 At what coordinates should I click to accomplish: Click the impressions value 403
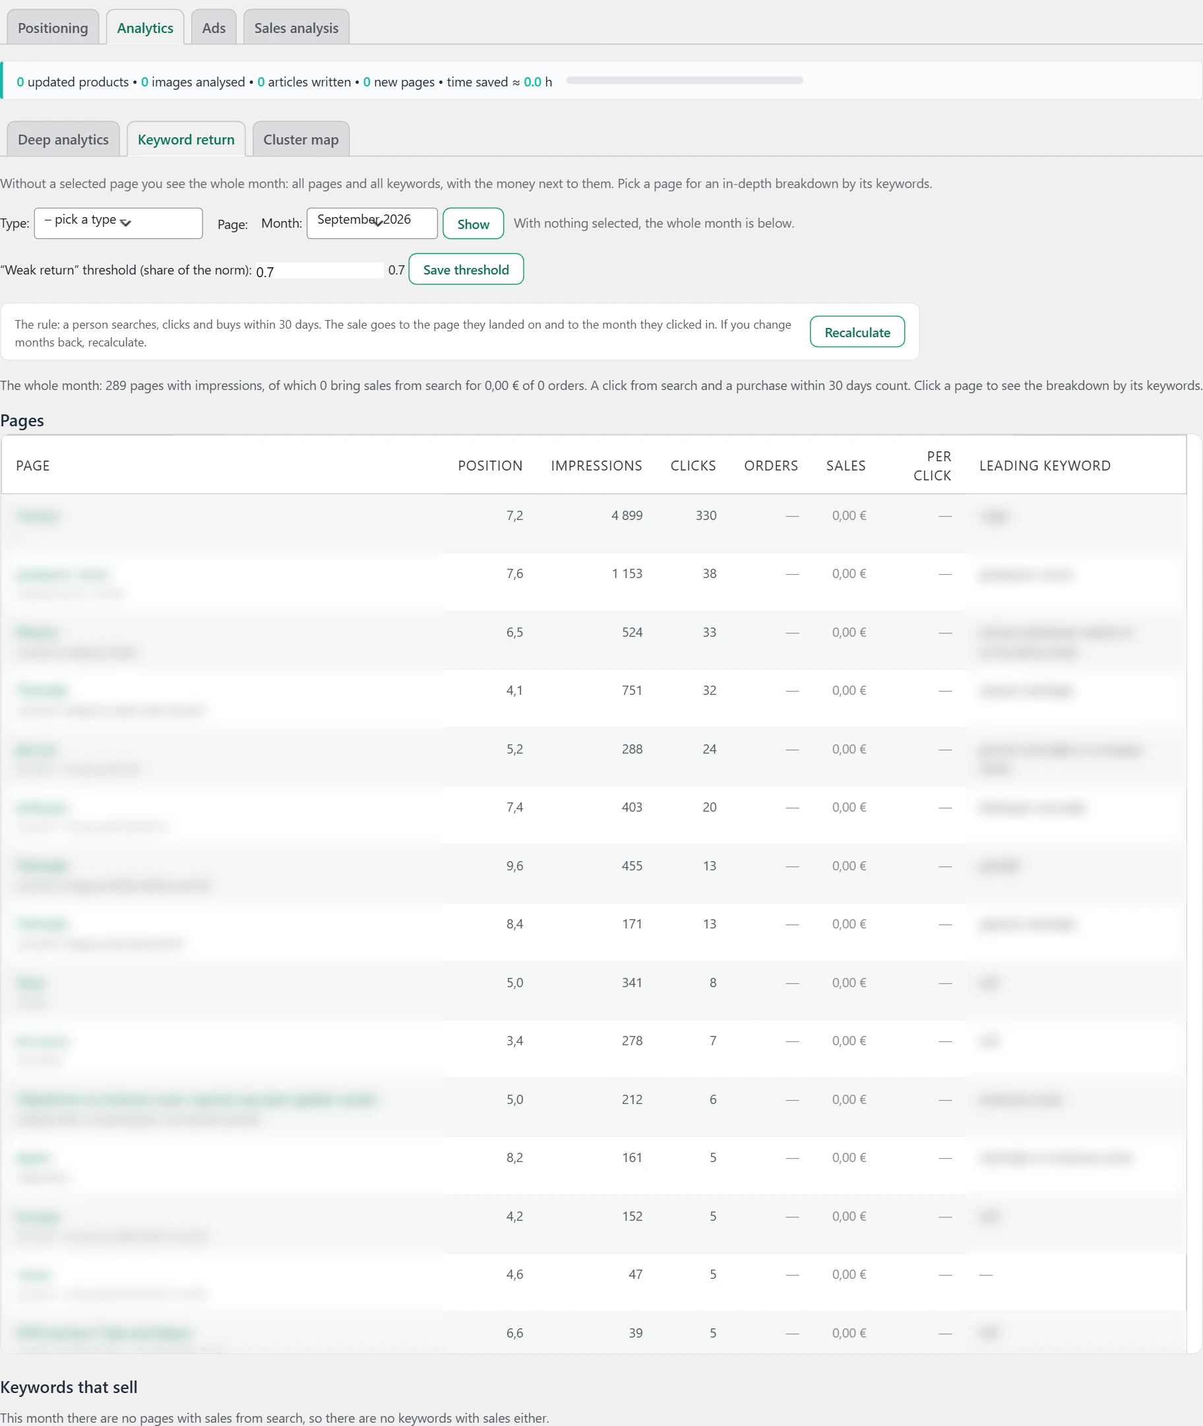click(632, 806)
